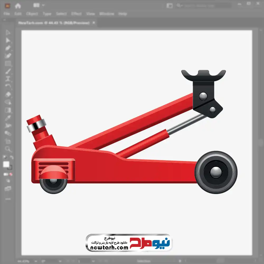Click the Edit Toolbar three-dots button

8,199
